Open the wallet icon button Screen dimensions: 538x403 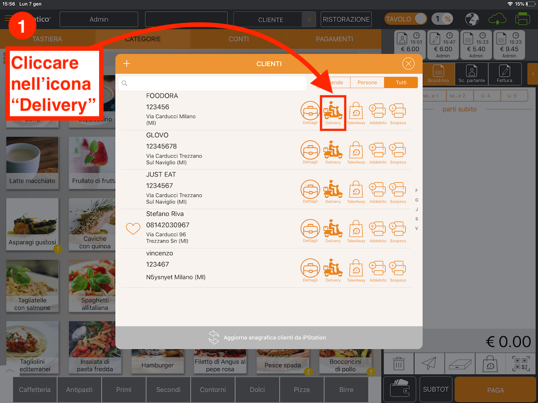(x=400, y=390)
